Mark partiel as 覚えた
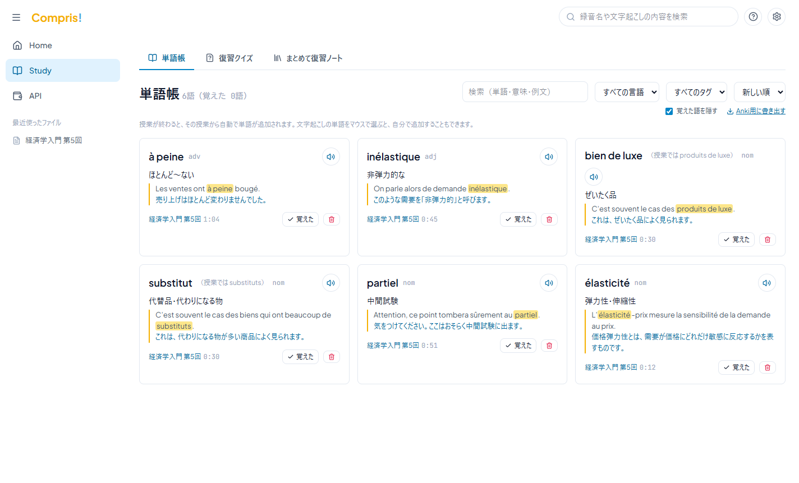Image resolution: width=799 pixels, height=483 pixels. 518,346
